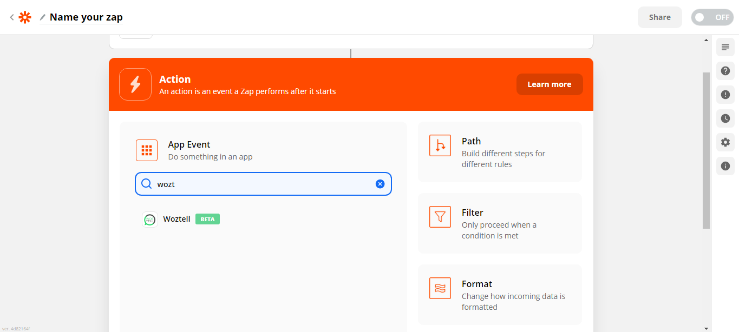Select the Filter funnel icon

point(440,217)
